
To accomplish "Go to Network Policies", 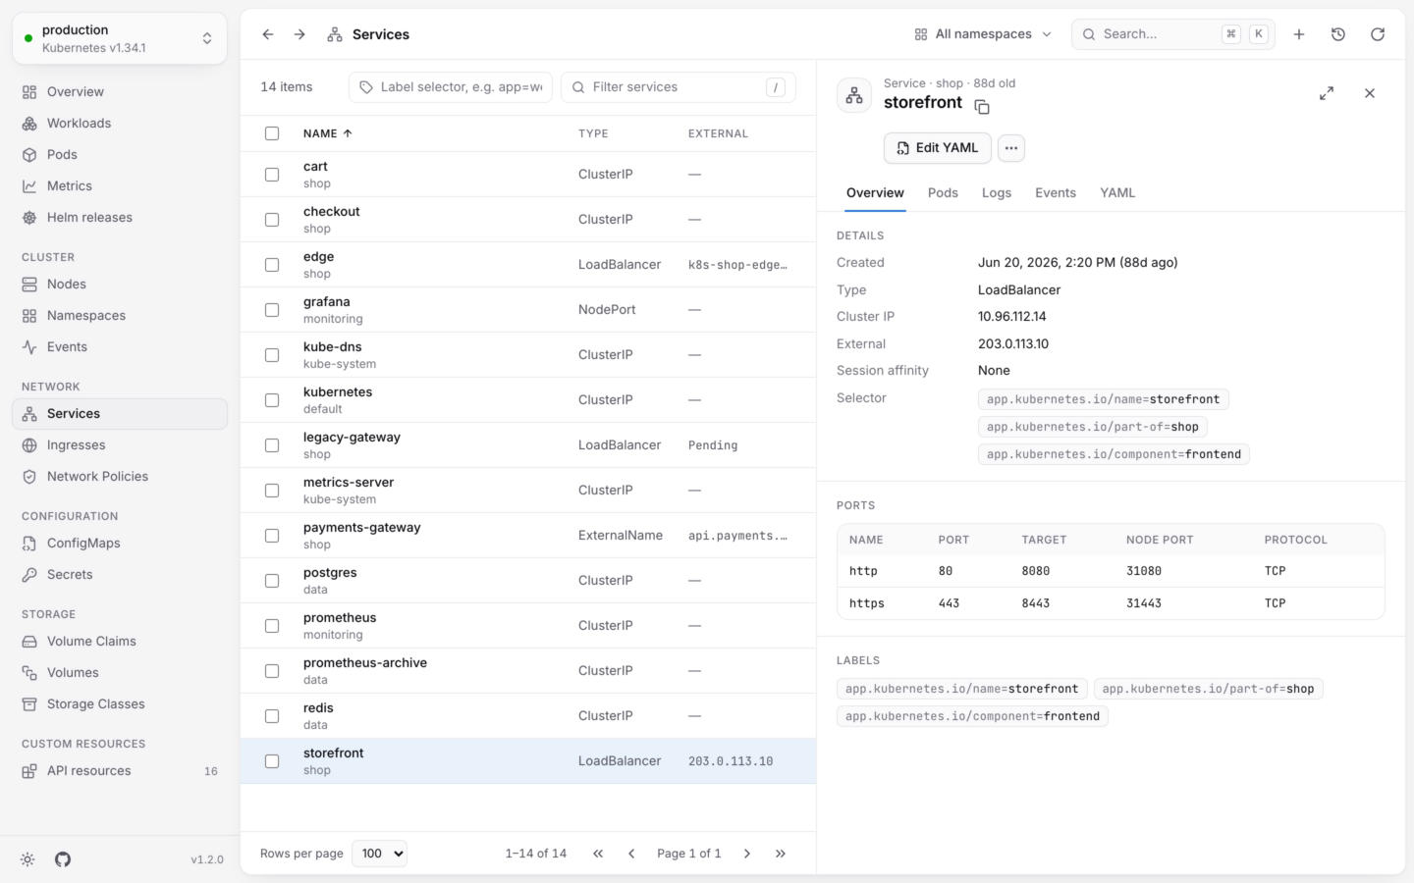I will coord(120,477).
